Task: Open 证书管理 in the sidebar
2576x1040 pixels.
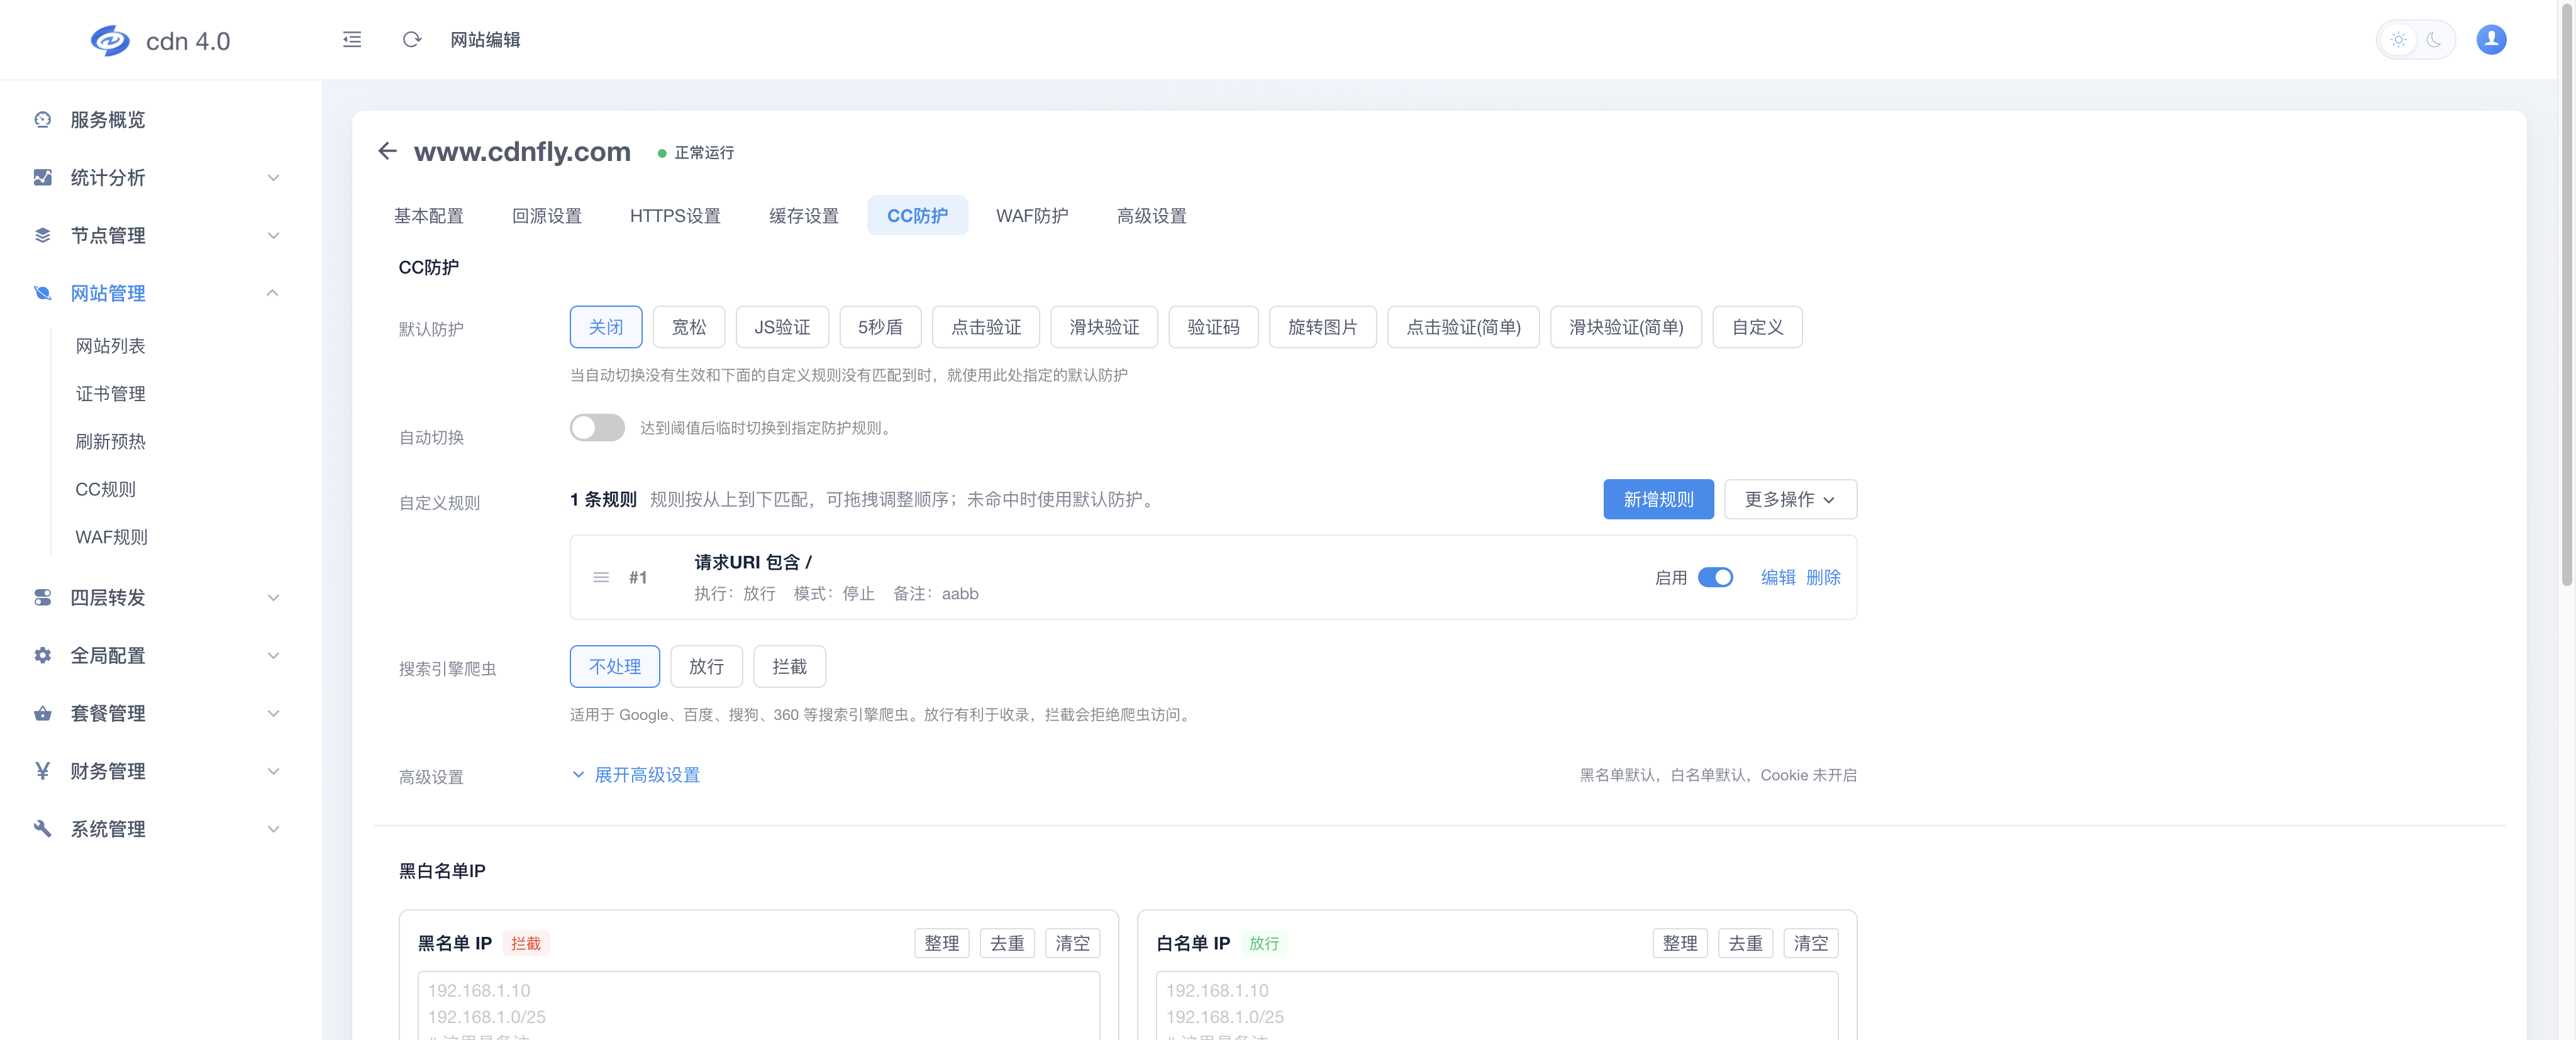Action: 110,394
